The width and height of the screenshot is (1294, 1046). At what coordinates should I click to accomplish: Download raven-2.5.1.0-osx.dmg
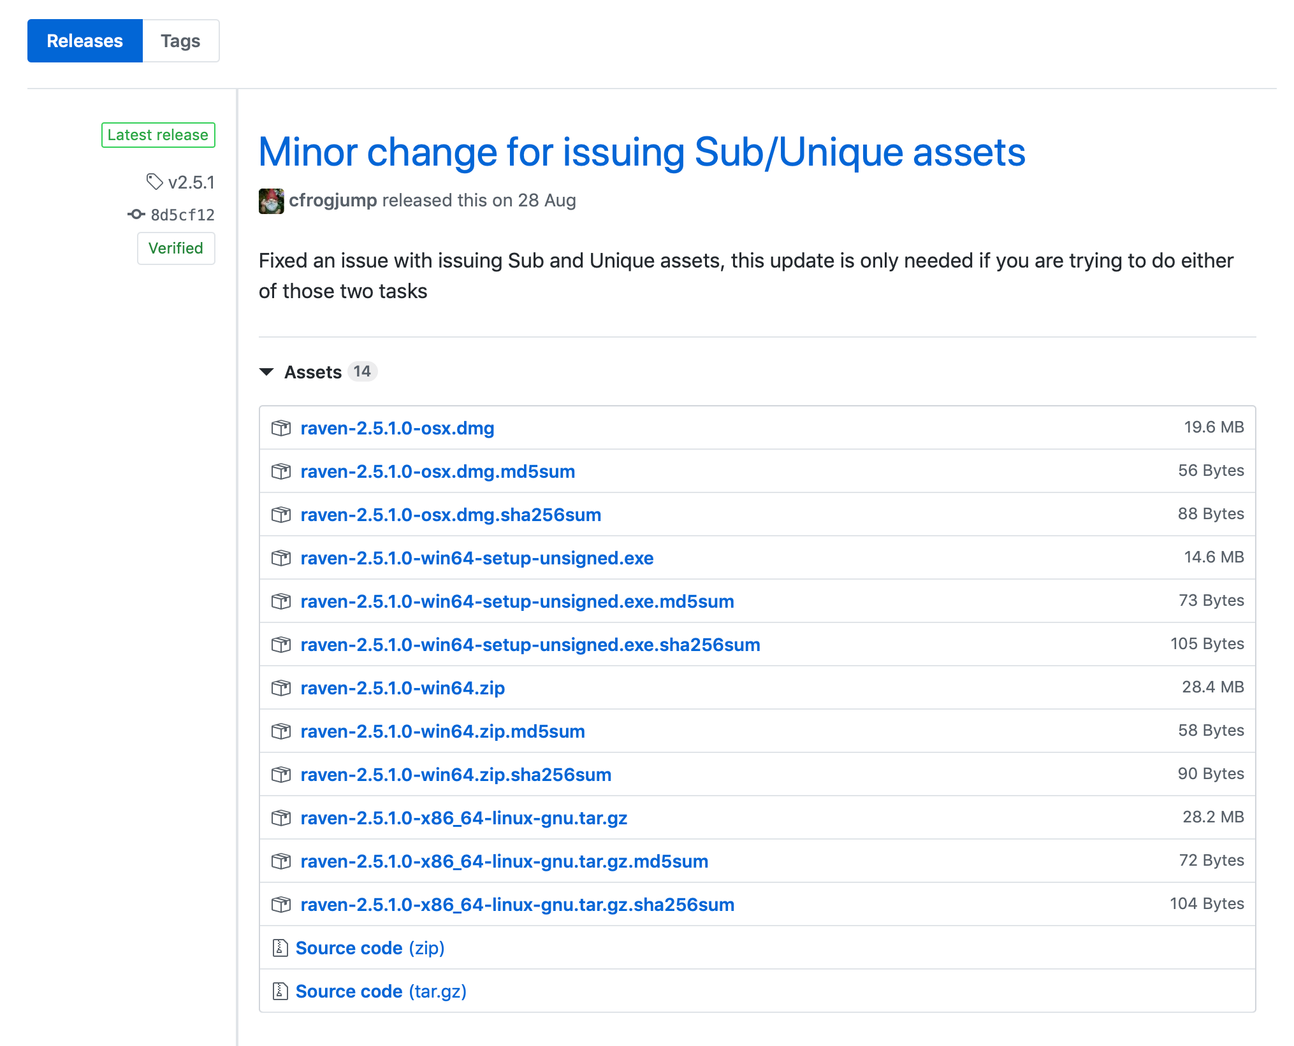[x=397, y=428]
